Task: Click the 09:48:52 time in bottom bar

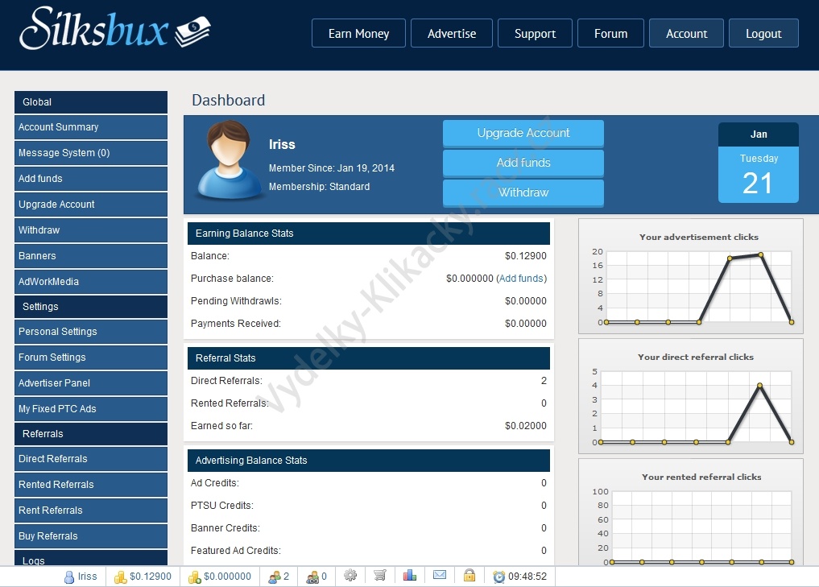Action: pos(527,577)
